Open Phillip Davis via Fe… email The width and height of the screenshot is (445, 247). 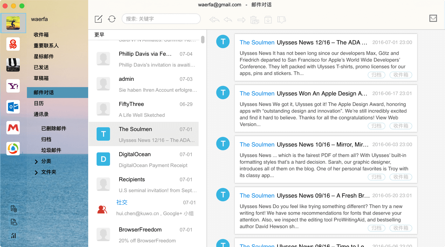point(144,59)
